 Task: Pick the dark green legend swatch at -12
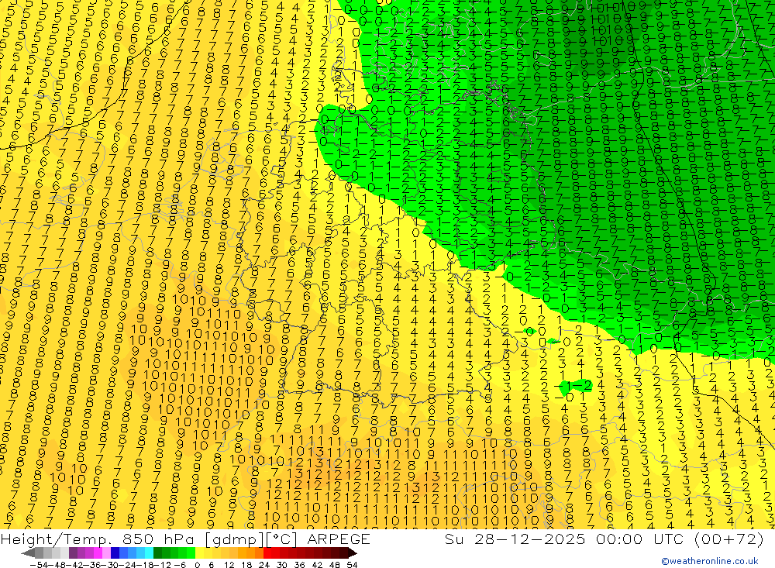coord(157,553)
